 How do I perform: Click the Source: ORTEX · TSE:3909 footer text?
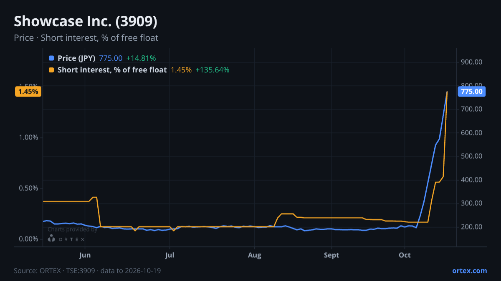pyautogui.click(x=87, y=271)
